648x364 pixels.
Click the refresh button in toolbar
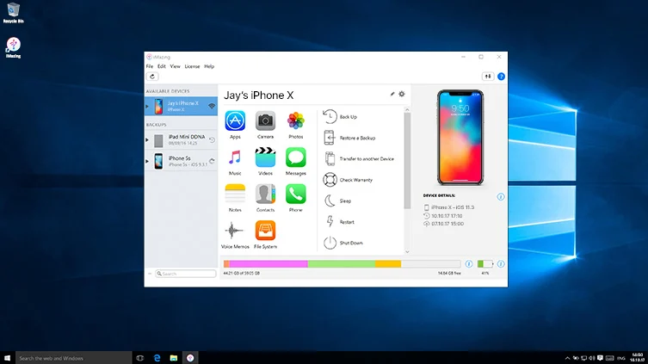152,77
